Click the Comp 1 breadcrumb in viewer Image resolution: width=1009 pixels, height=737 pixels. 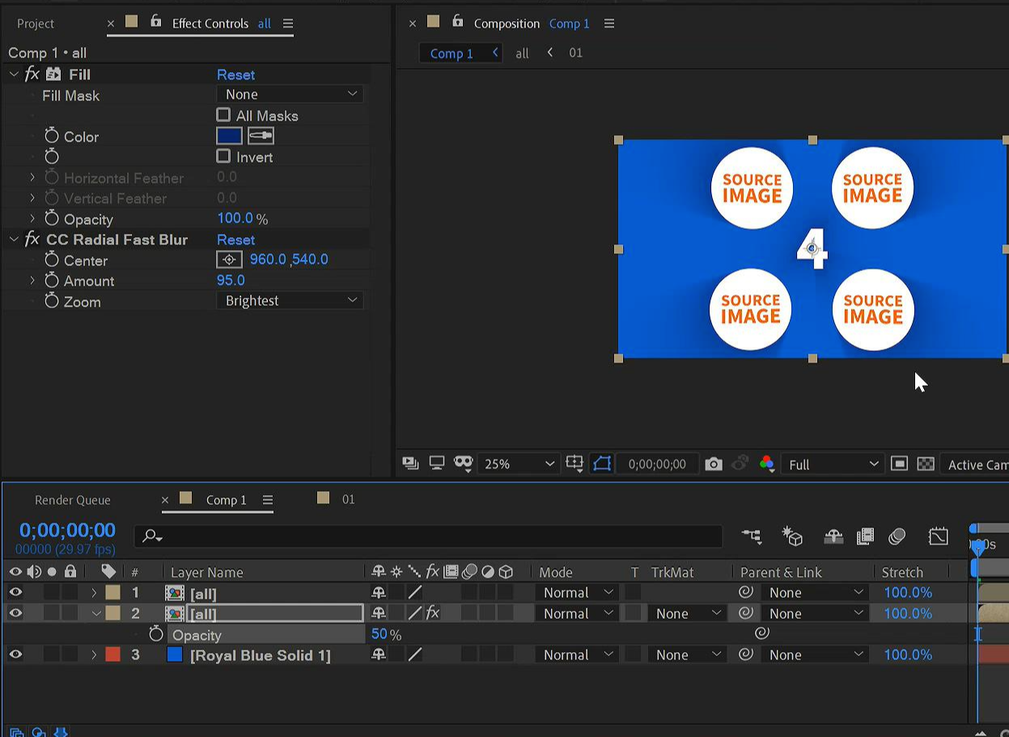[x=452, y=53]
